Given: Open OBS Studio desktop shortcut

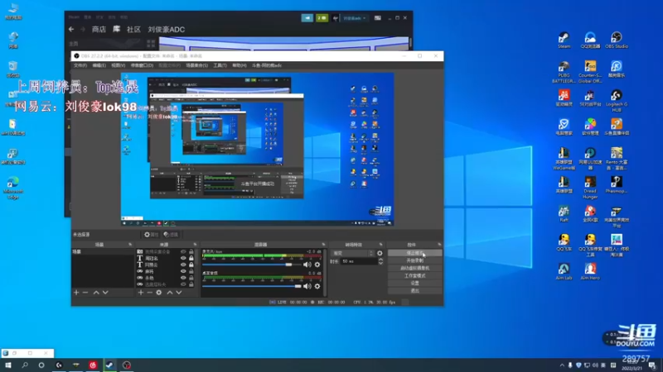Looking at the screenshot, I should pyautogui.click(x=617, y=41).
